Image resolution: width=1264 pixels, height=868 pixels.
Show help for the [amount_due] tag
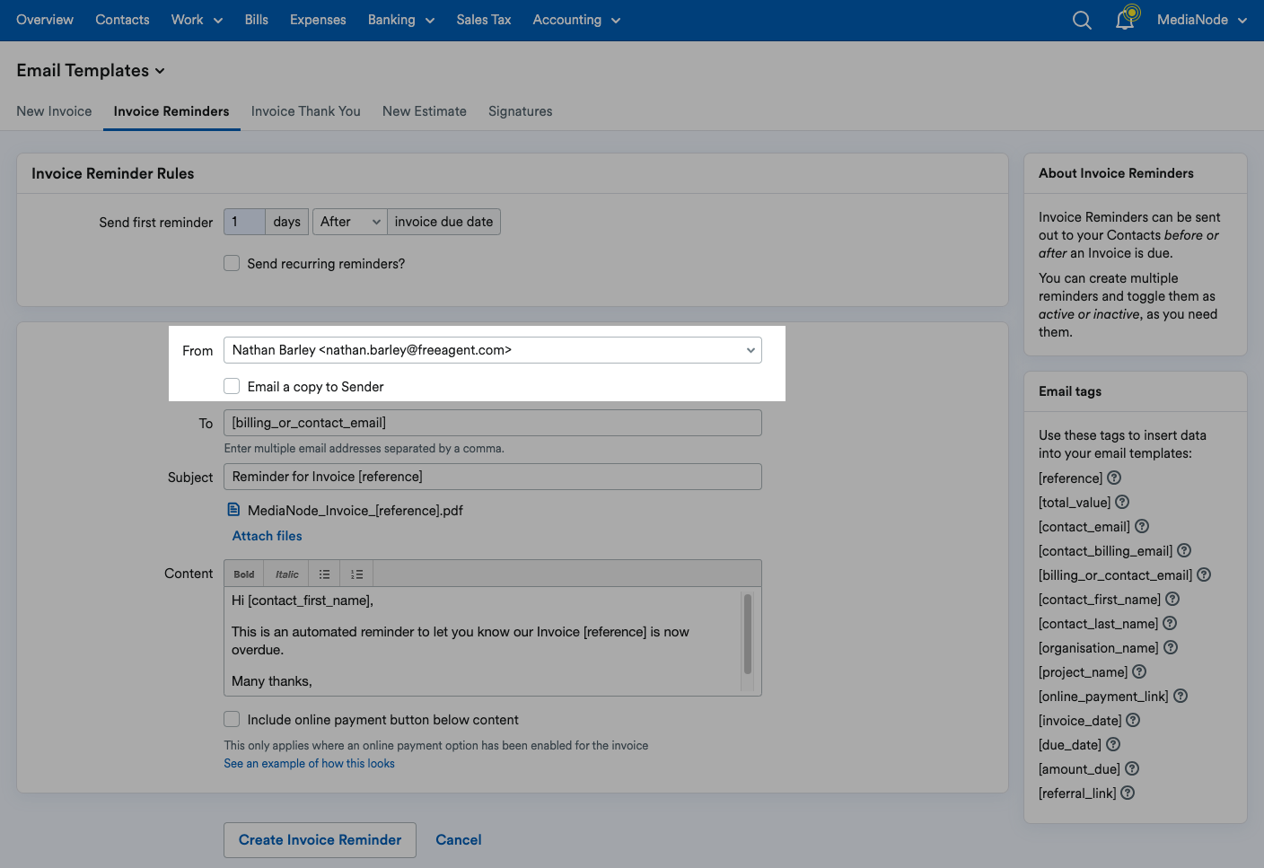click(1132, 768)
